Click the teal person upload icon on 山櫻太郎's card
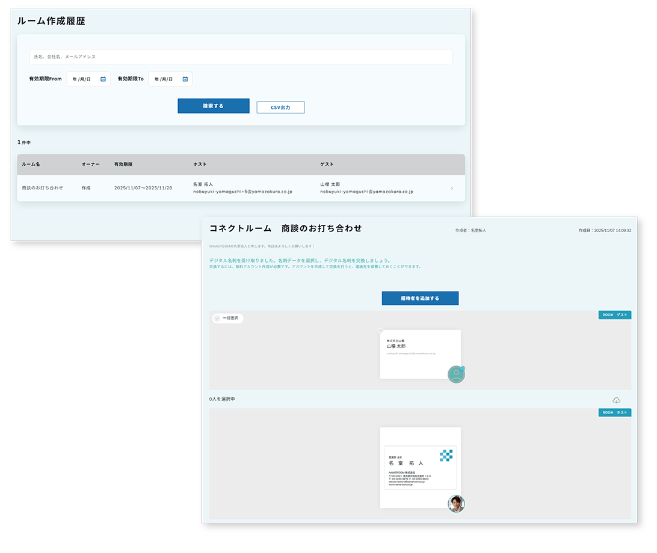 coord(456,374)
